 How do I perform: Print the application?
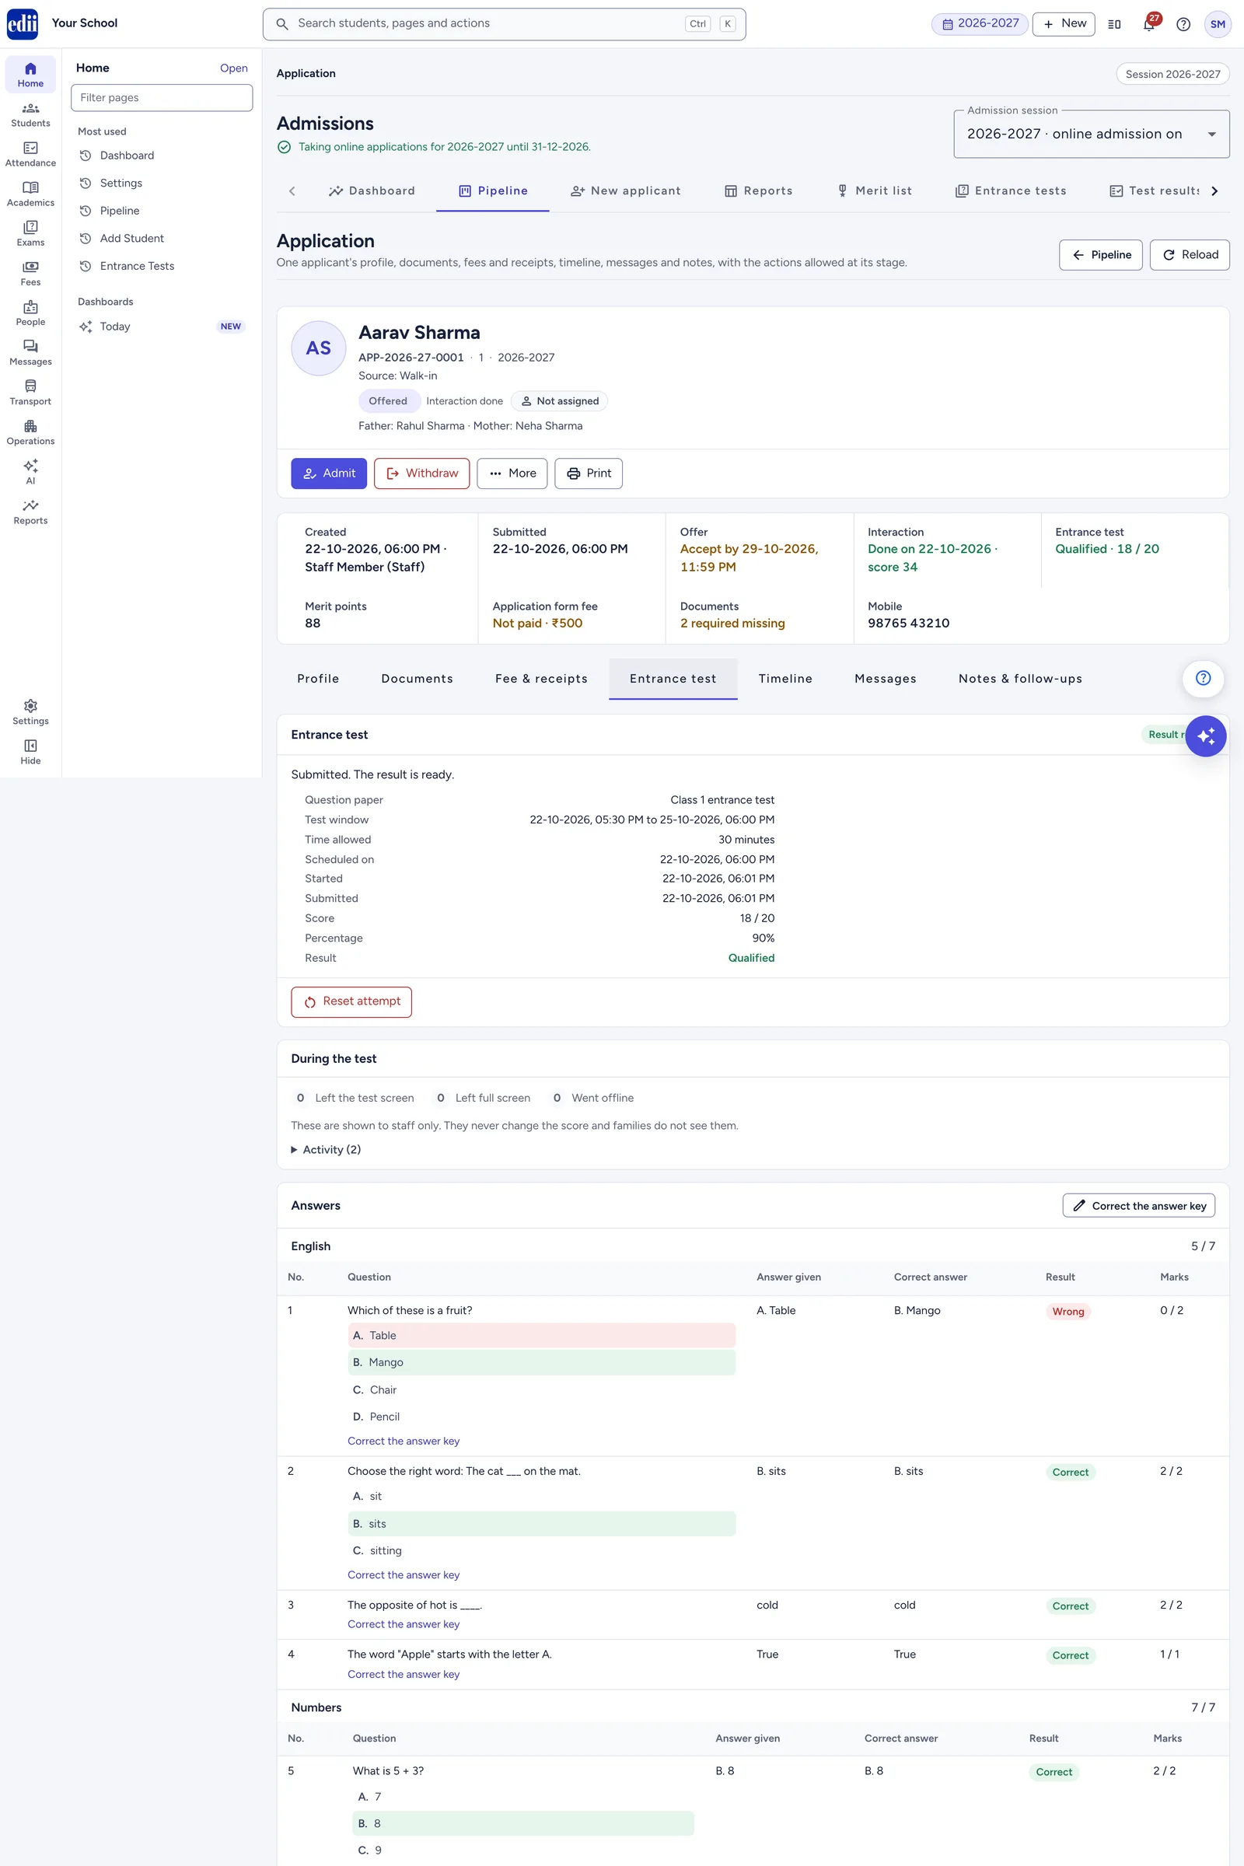[x=589, y=473]
